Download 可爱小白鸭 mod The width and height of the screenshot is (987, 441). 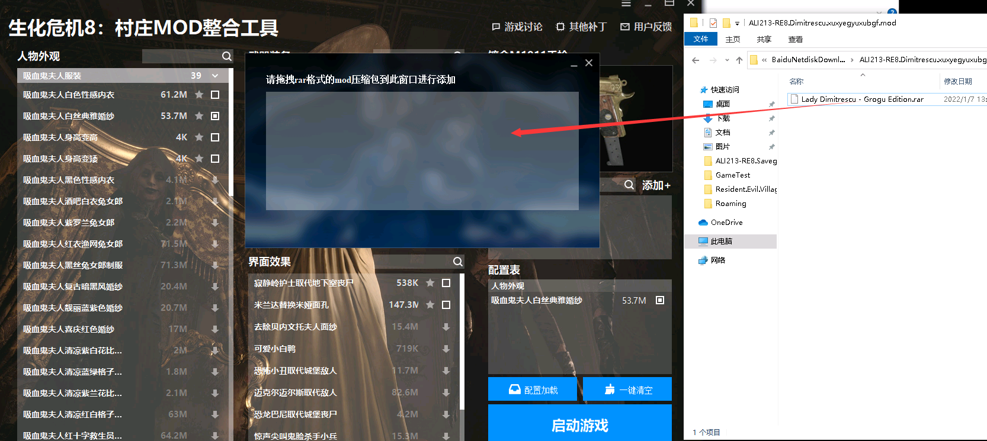click(x=446, y=349)
